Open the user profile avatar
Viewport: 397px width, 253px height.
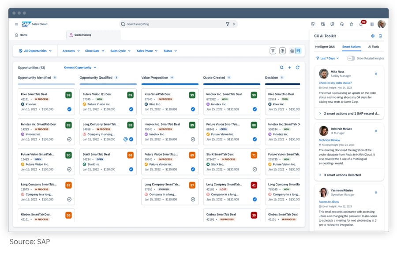pos(381,24)
